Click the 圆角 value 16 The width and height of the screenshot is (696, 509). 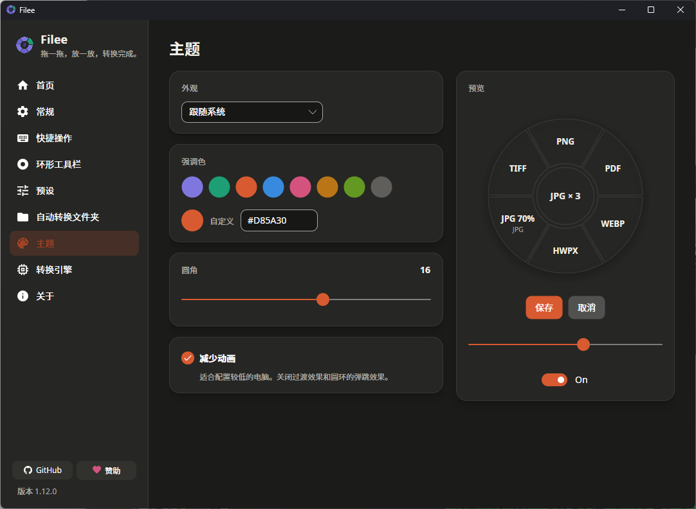(x=425, y=270)
